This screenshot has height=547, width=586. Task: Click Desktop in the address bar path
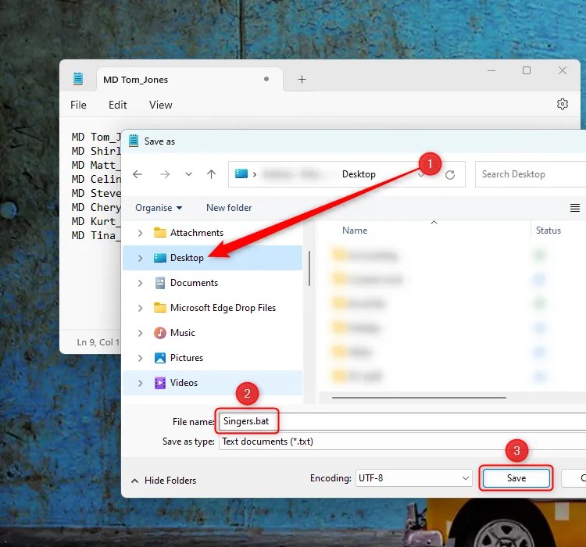click(359, 174)
